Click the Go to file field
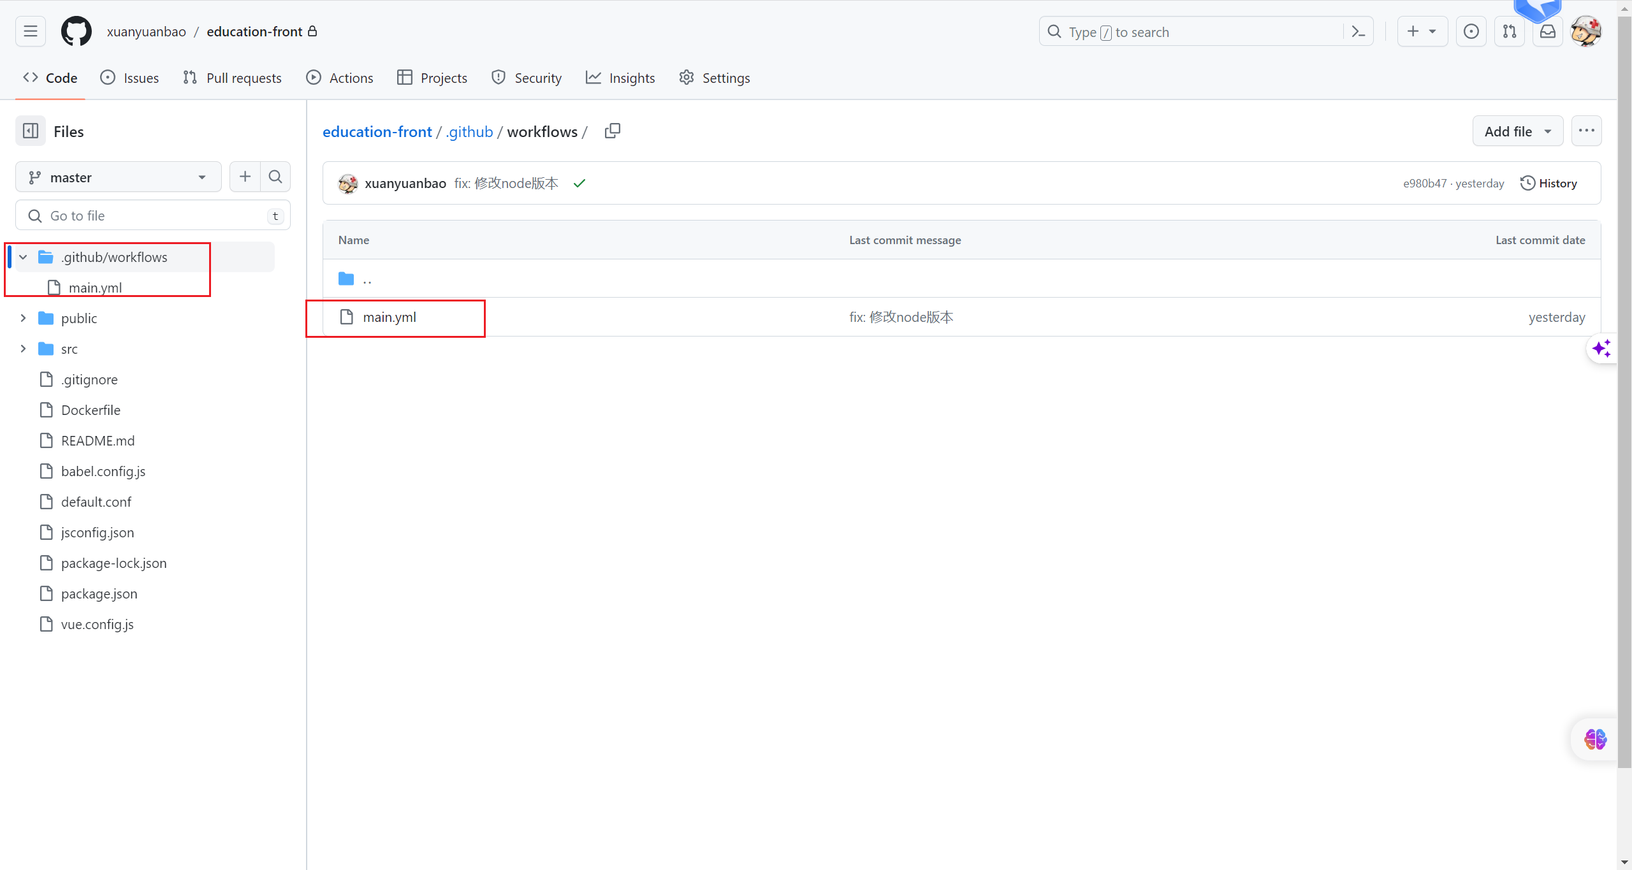The image size is (1632, 870). point(153,215)
